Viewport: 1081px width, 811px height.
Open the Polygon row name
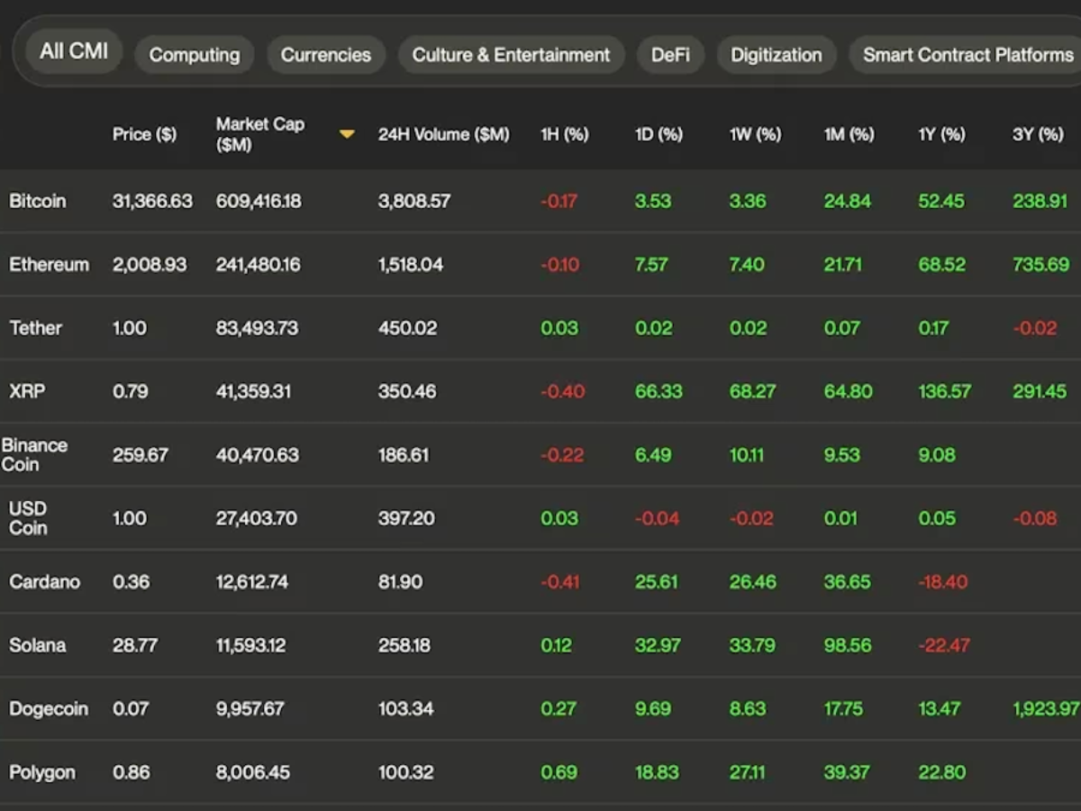[x=42, y=773]
